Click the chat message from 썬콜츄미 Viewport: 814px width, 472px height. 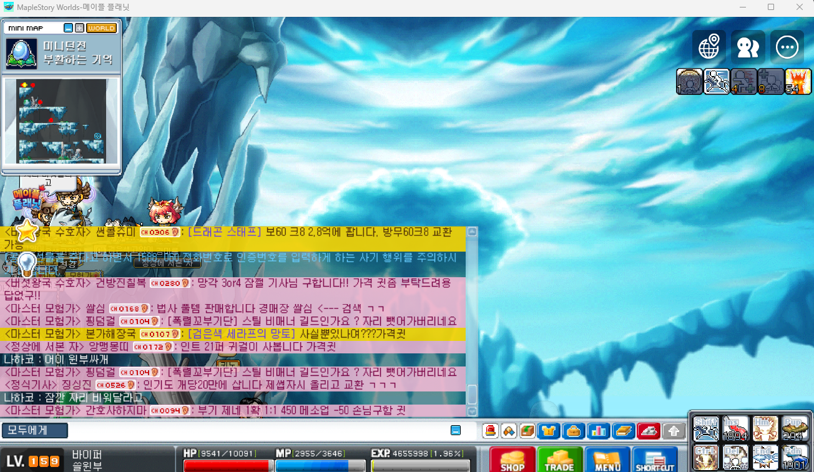(x=233, y=239)
